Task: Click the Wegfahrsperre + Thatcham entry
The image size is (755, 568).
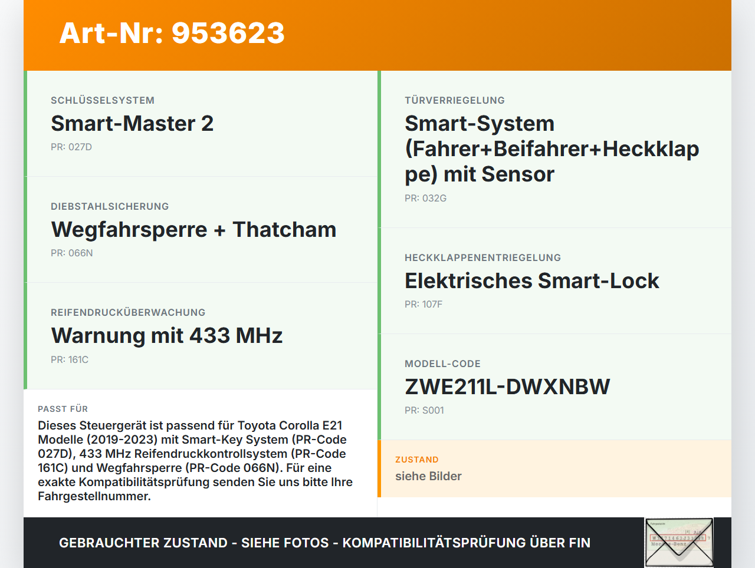Action: (193, 229)
